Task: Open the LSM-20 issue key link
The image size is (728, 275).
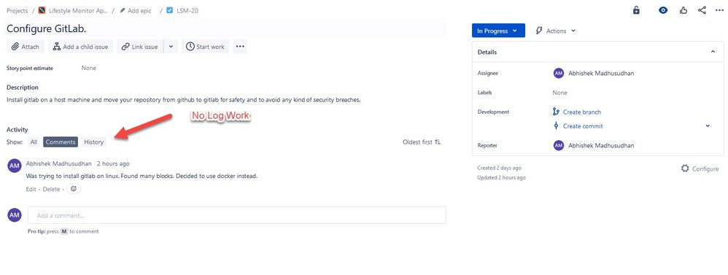Action: 187,10
